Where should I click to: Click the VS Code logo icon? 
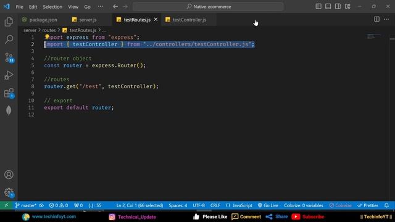(7, 6)
